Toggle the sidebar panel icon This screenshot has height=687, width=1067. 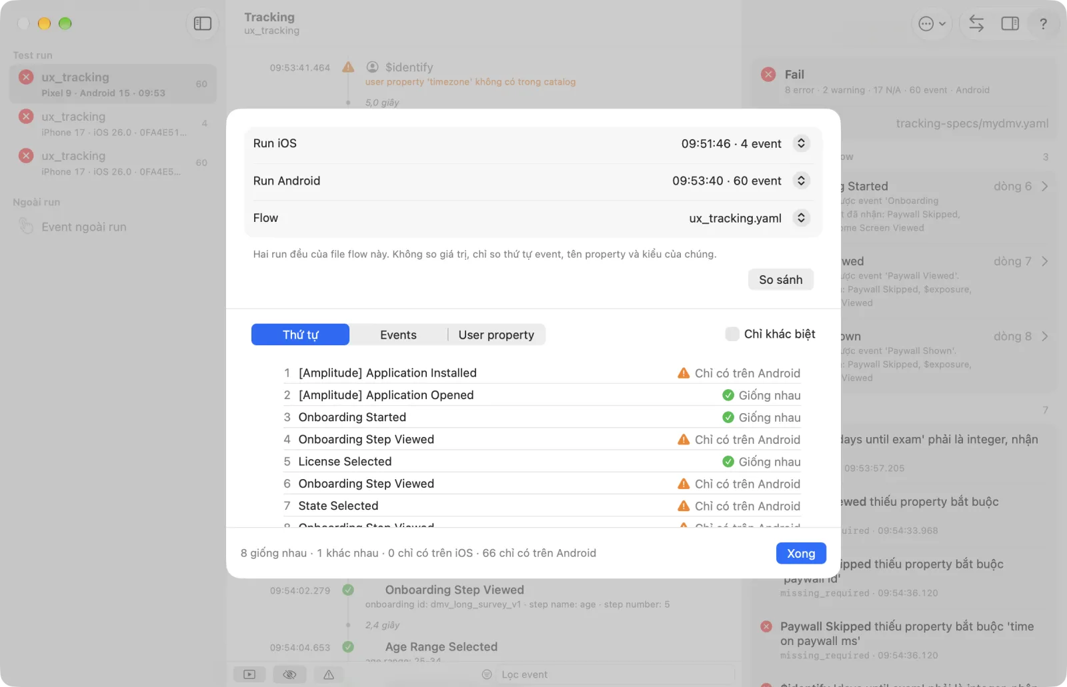coord(202,24)
